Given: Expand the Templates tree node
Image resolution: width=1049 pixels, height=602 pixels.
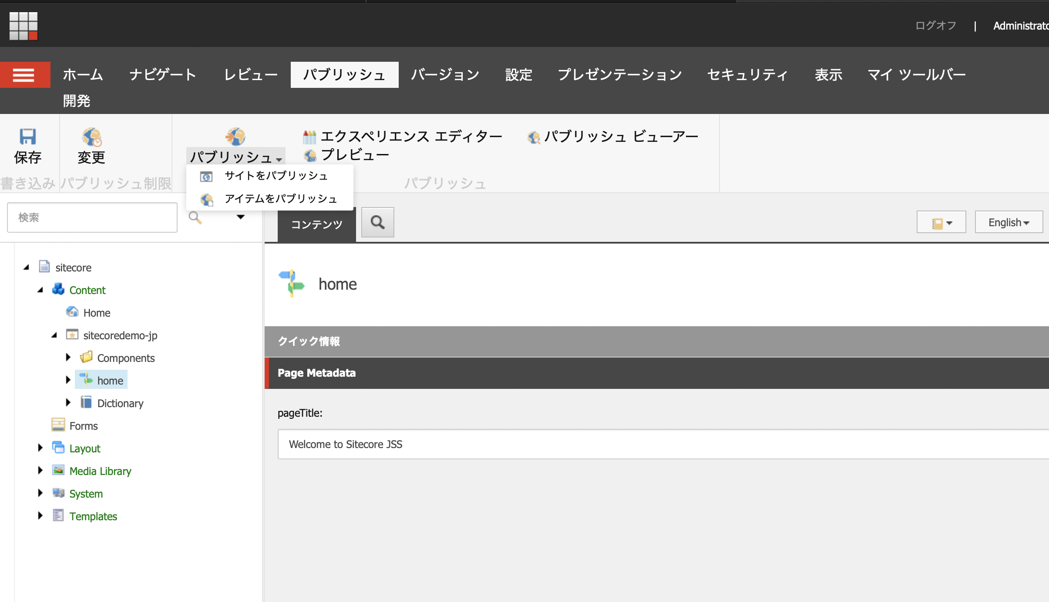Looking at the screenshot, I should click(40, 516).
